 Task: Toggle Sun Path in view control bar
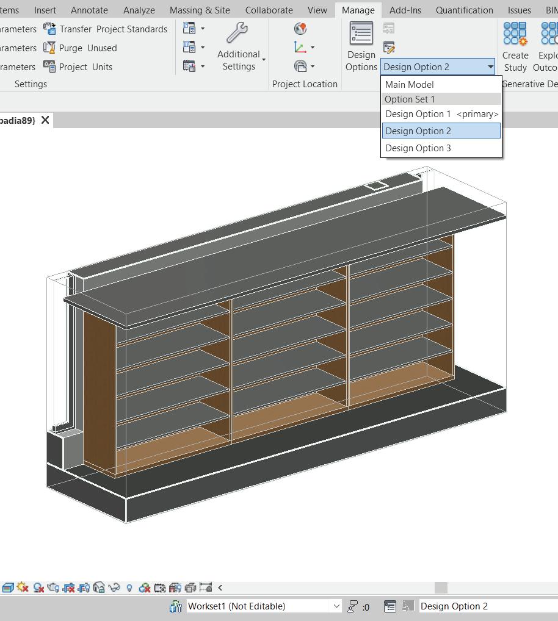point(23,588)
